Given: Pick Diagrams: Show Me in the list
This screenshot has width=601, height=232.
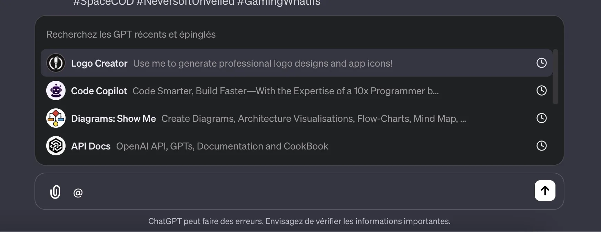Looking at the screenshot, I should 113,118.
